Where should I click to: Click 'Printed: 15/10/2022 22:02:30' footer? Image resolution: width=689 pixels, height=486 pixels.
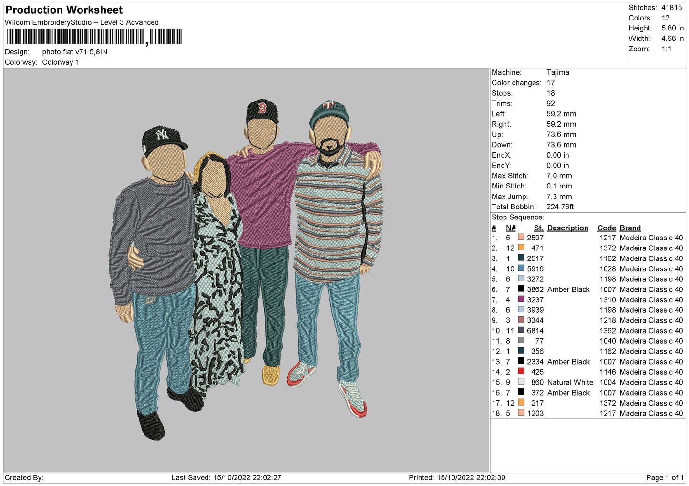(x=457, y=477)
